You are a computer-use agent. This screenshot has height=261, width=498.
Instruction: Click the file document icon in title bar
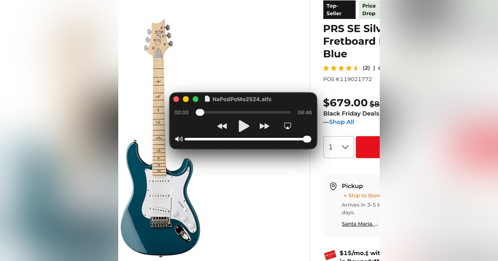(207, 99)
